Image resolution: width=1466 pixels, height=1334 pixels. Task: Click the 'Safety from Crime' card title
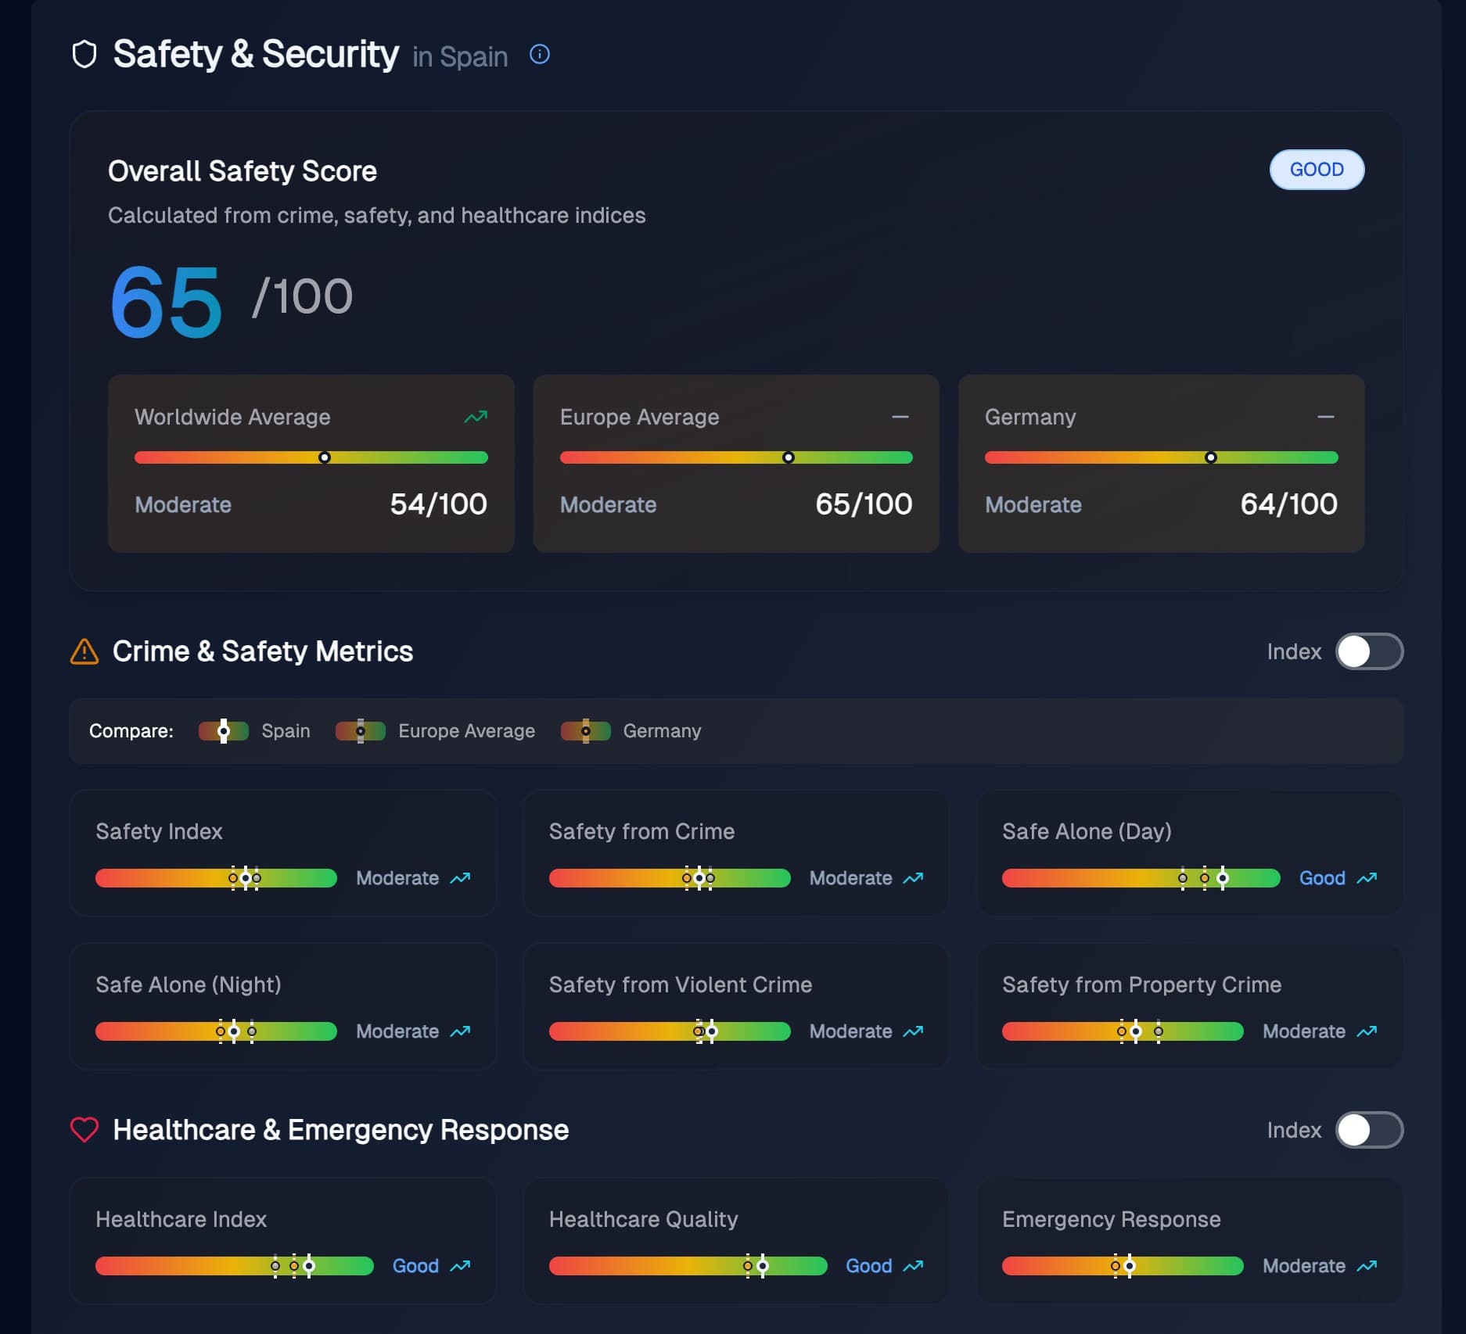(641, 831)
